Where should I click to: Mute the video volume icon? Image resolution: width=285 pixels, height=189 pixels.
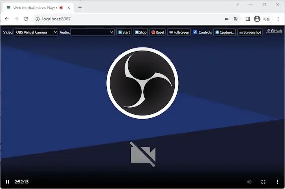click(249, 182)
